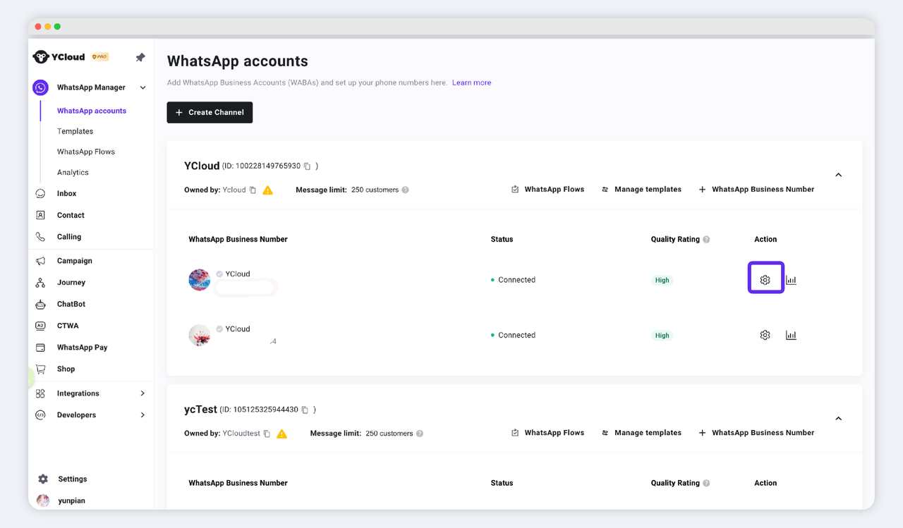
Task: Click the yunpian user profile avatar
Action: (43, 501)
